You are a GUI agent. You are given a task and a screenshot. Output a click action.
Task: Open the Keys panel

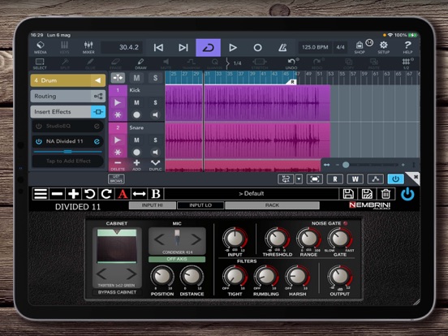pos(64,47)
